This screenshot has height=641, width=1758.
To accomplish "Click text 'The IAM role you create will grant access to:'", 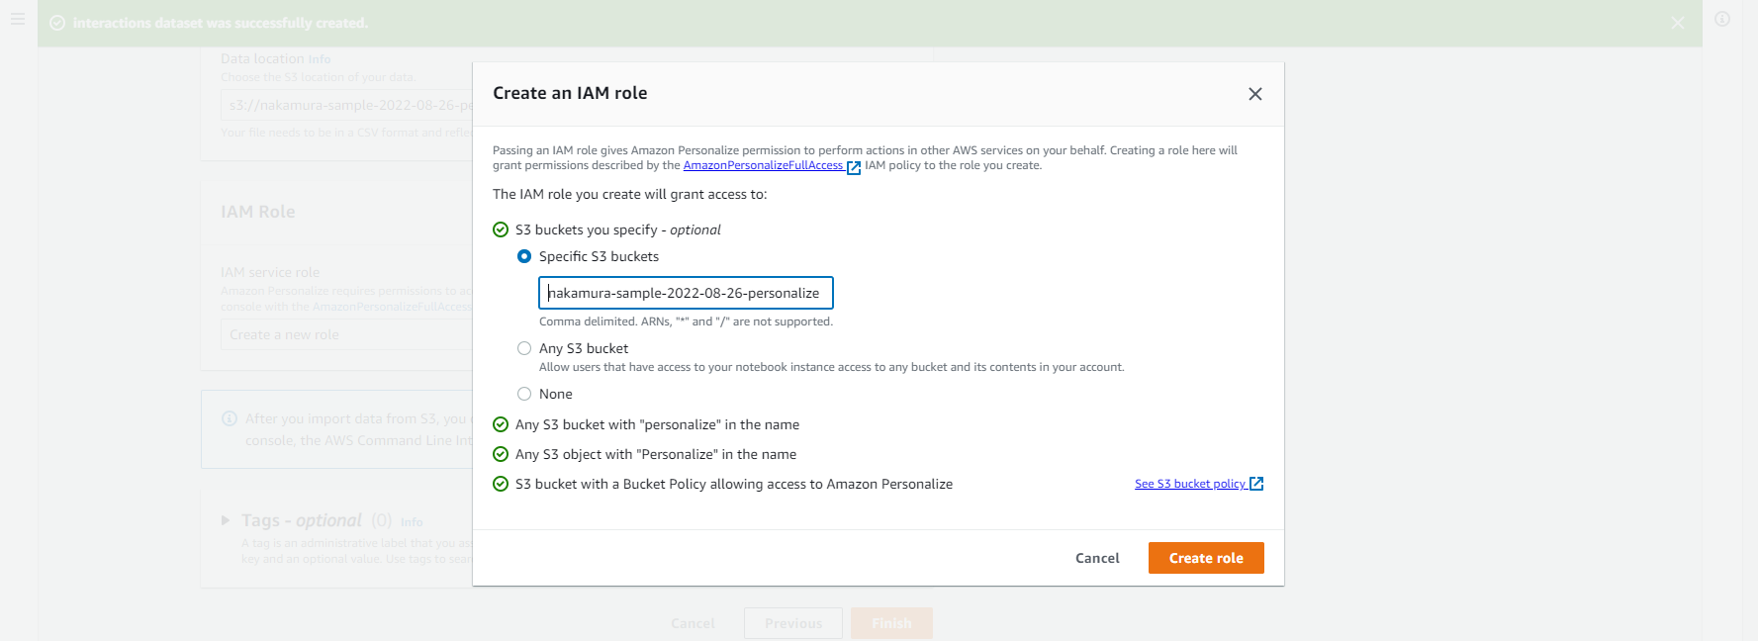I will point(630,194).
